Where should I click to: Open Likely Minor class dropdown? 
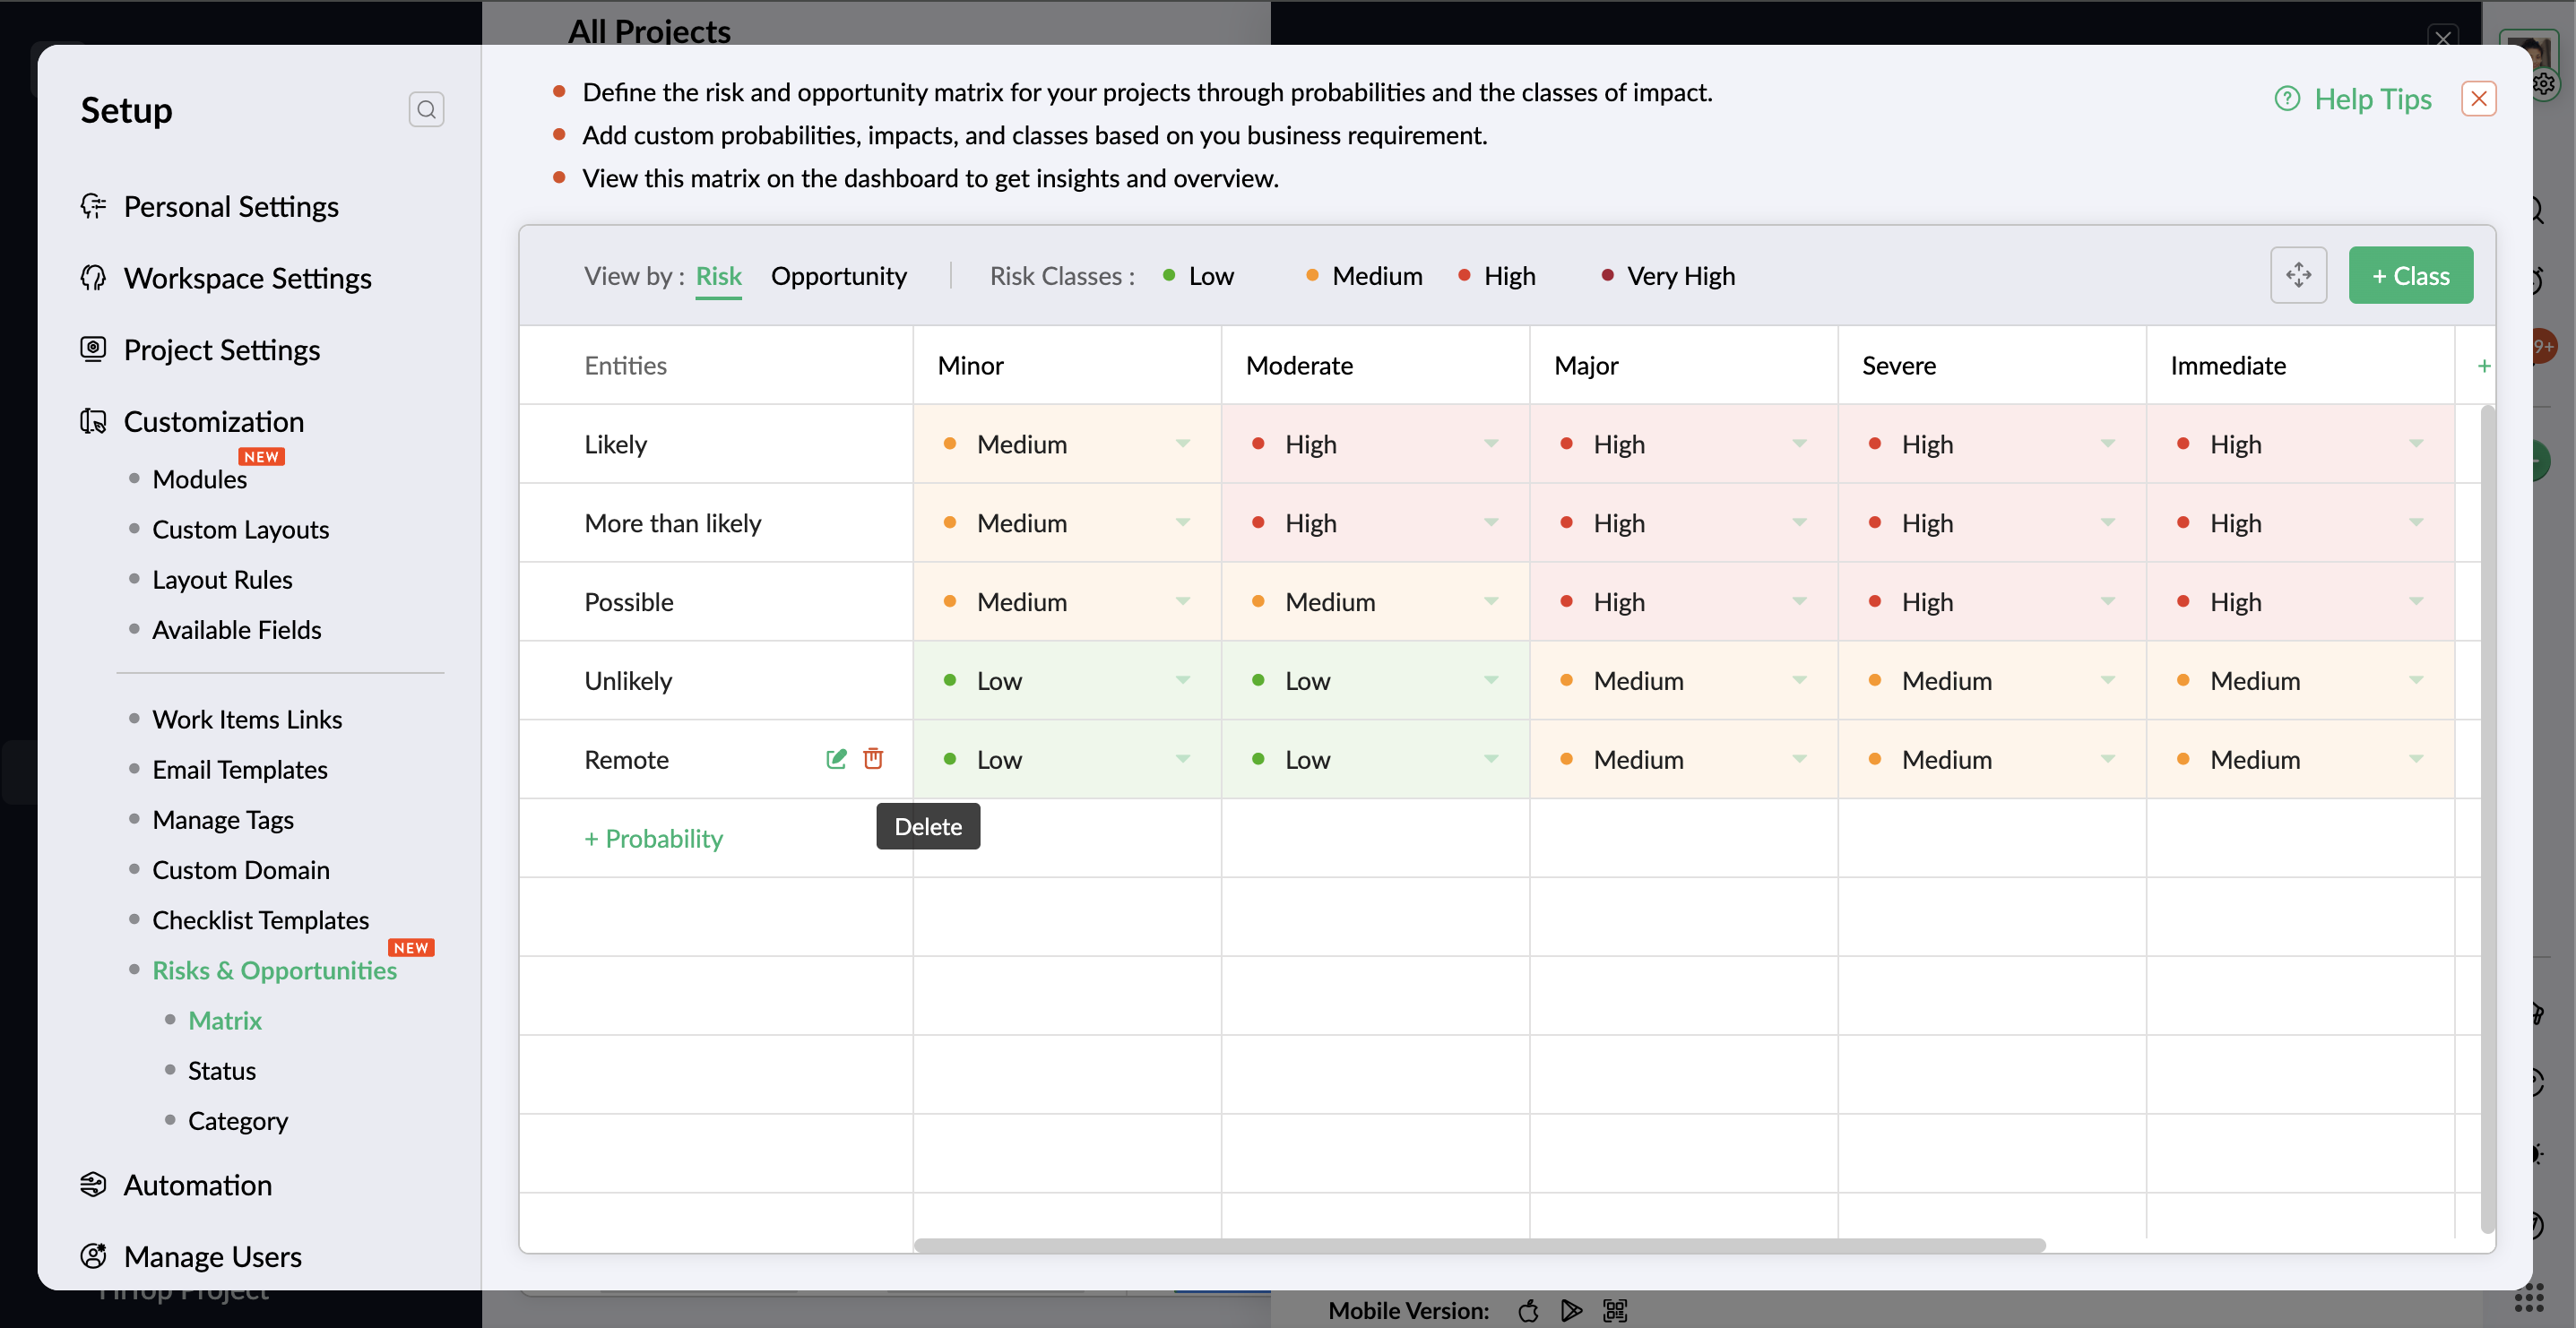point(1182,444)
